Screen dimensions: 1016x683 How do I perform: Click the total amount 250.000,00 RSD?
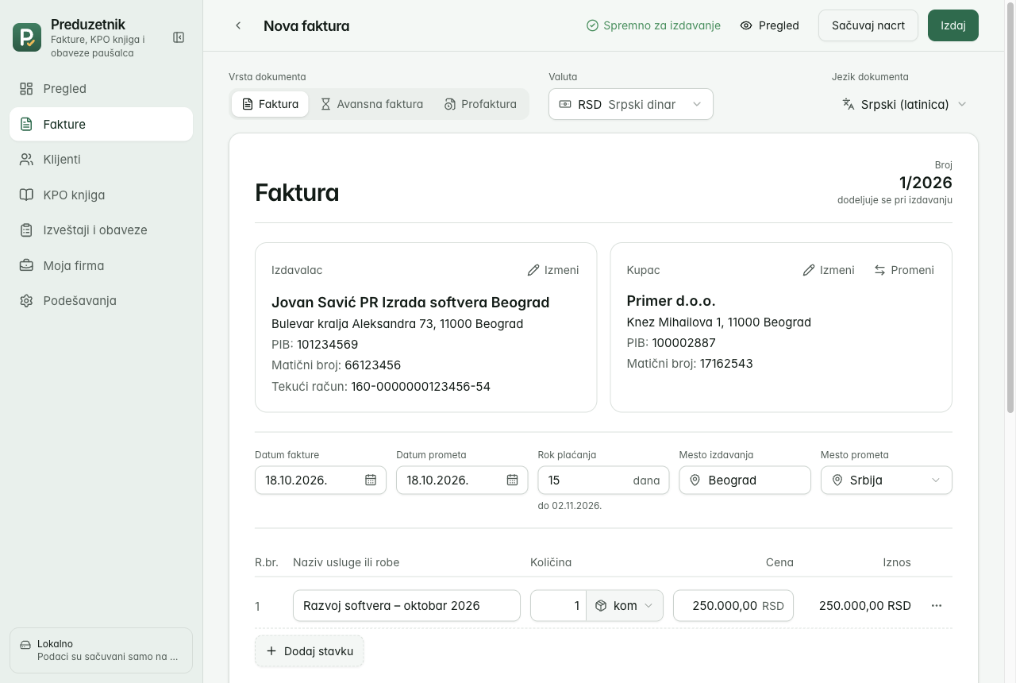865,605
